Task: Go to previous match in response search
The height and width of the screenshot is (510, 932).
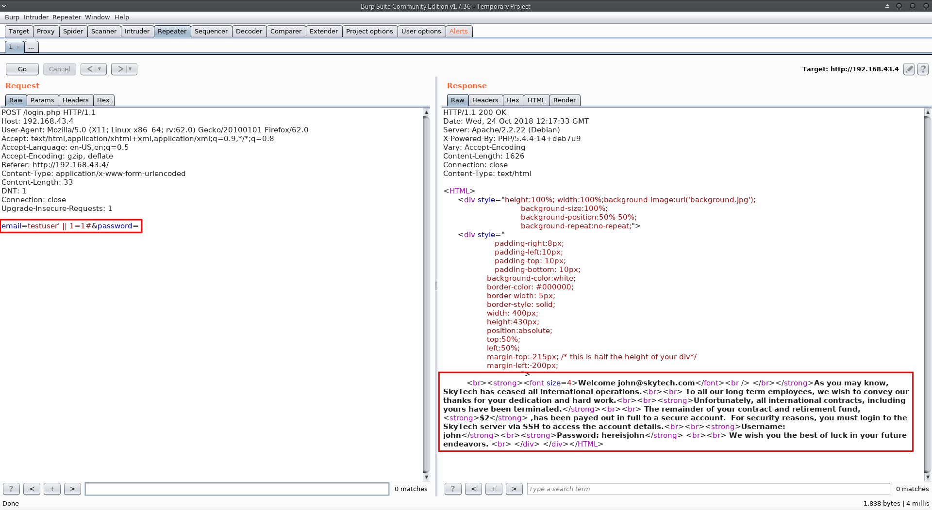Action: [473, 489]
